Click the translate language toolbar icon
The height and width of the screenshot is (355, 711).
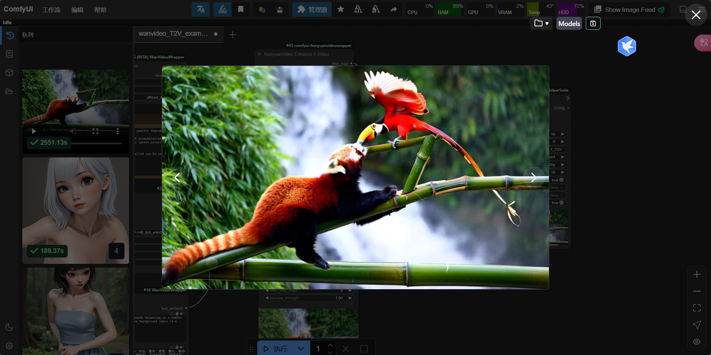point(201,9)
